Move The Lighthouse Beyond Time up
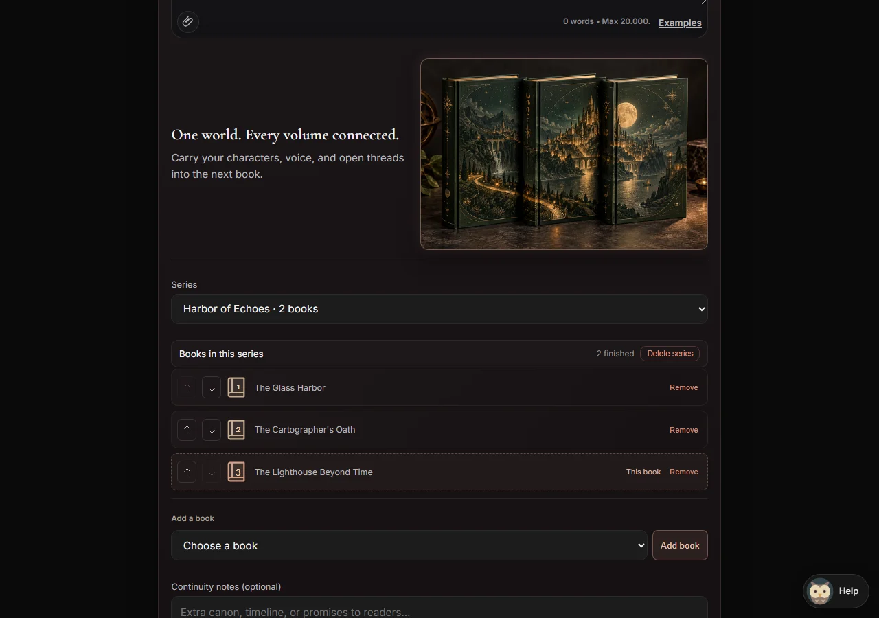 (187, 472)
